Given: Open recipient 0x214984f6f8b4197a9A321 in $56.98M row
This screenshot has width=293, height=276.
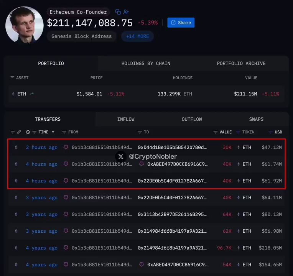Looking at the screenshot, I should [172, 231].
